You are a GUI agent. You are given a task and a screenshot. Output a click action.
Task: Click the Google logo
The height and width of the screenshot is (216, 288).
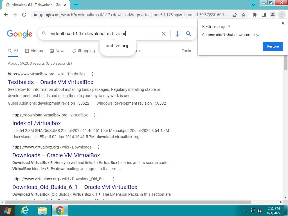(19, 34)
